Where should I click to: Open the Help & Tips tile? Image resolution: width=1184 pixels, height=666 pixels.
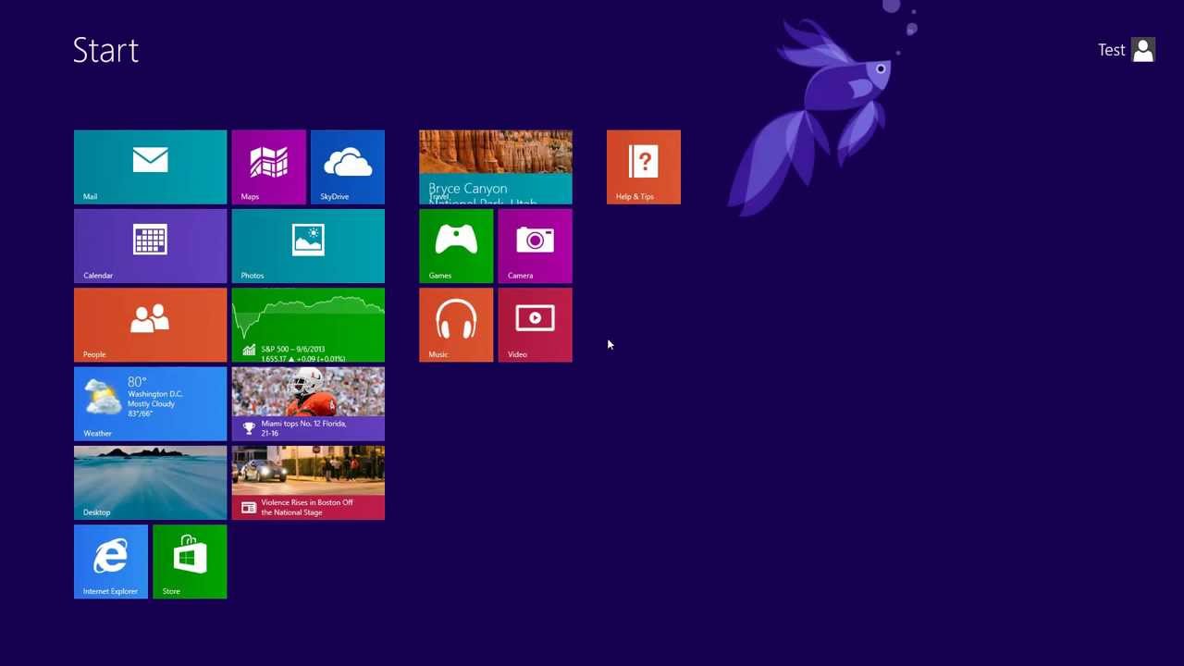click(x=644, y=167)
